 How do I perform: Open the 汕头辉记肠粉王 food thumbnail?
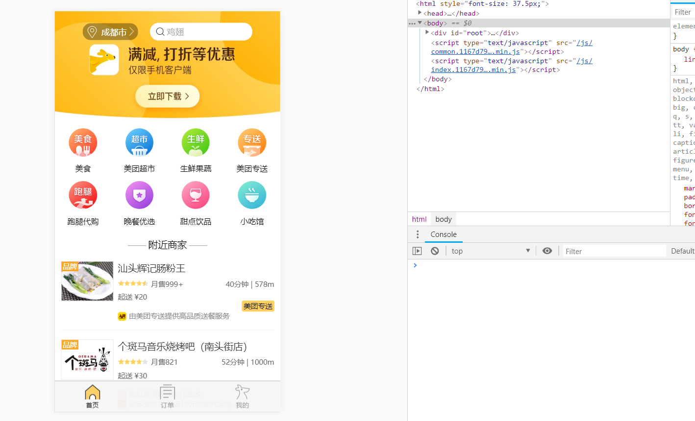coord(87,281)
